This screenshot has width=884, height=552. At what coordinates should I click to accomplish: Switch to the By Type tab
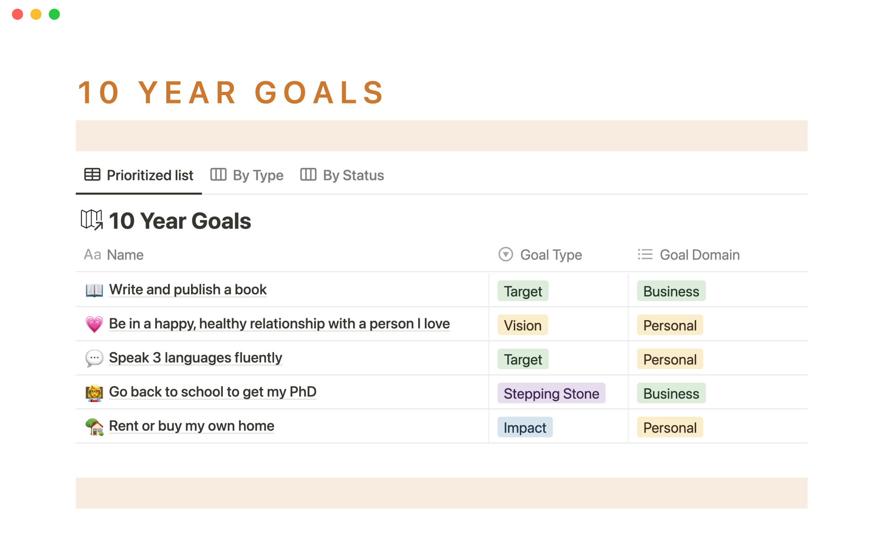(x=247, y=175)
